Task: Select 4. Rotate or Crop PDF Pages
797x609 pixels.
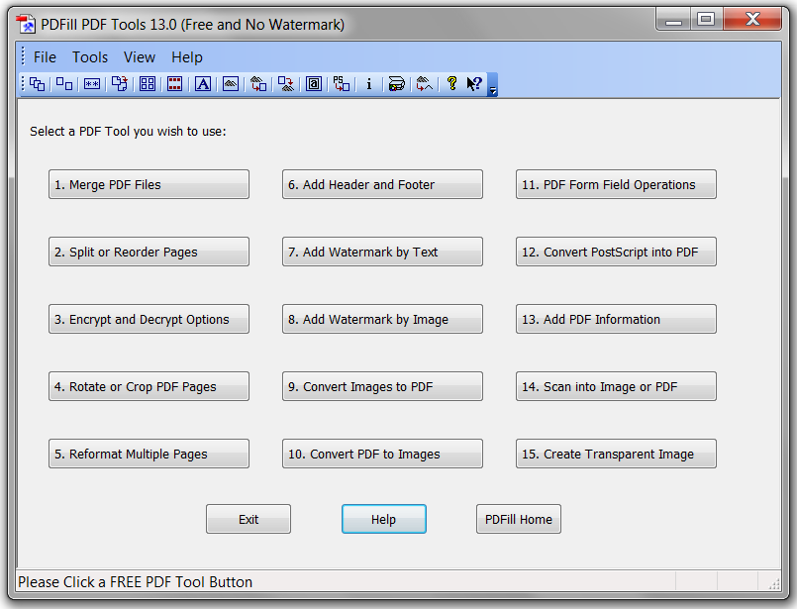Action: (x=149, y=386)
